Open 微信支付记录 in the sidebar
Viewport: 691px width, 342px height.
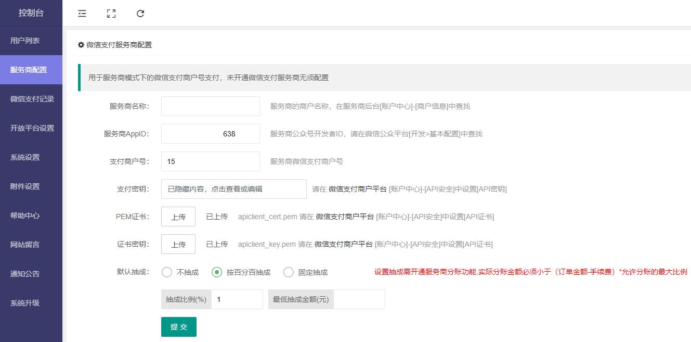32,99
